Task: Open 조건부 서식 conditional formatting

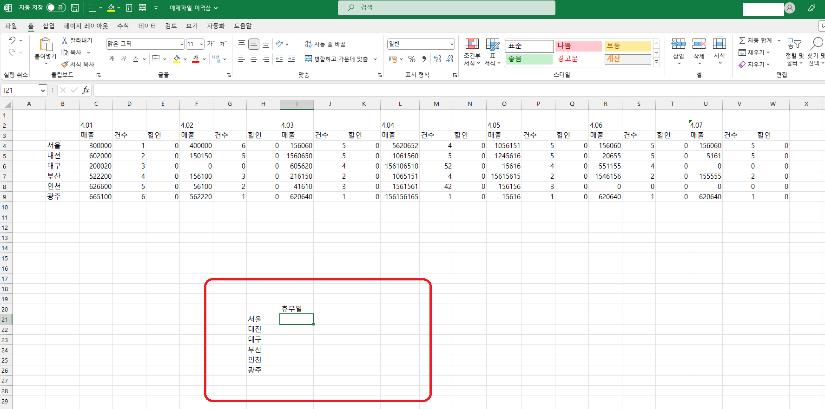Action: pyautogui.click(x=472, y=52)
